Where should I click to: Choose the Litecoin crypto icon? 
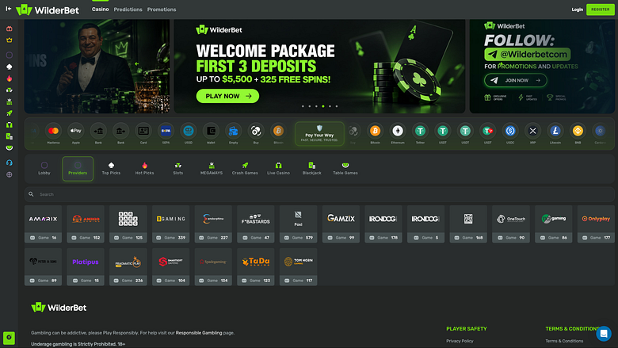[555, 131]
